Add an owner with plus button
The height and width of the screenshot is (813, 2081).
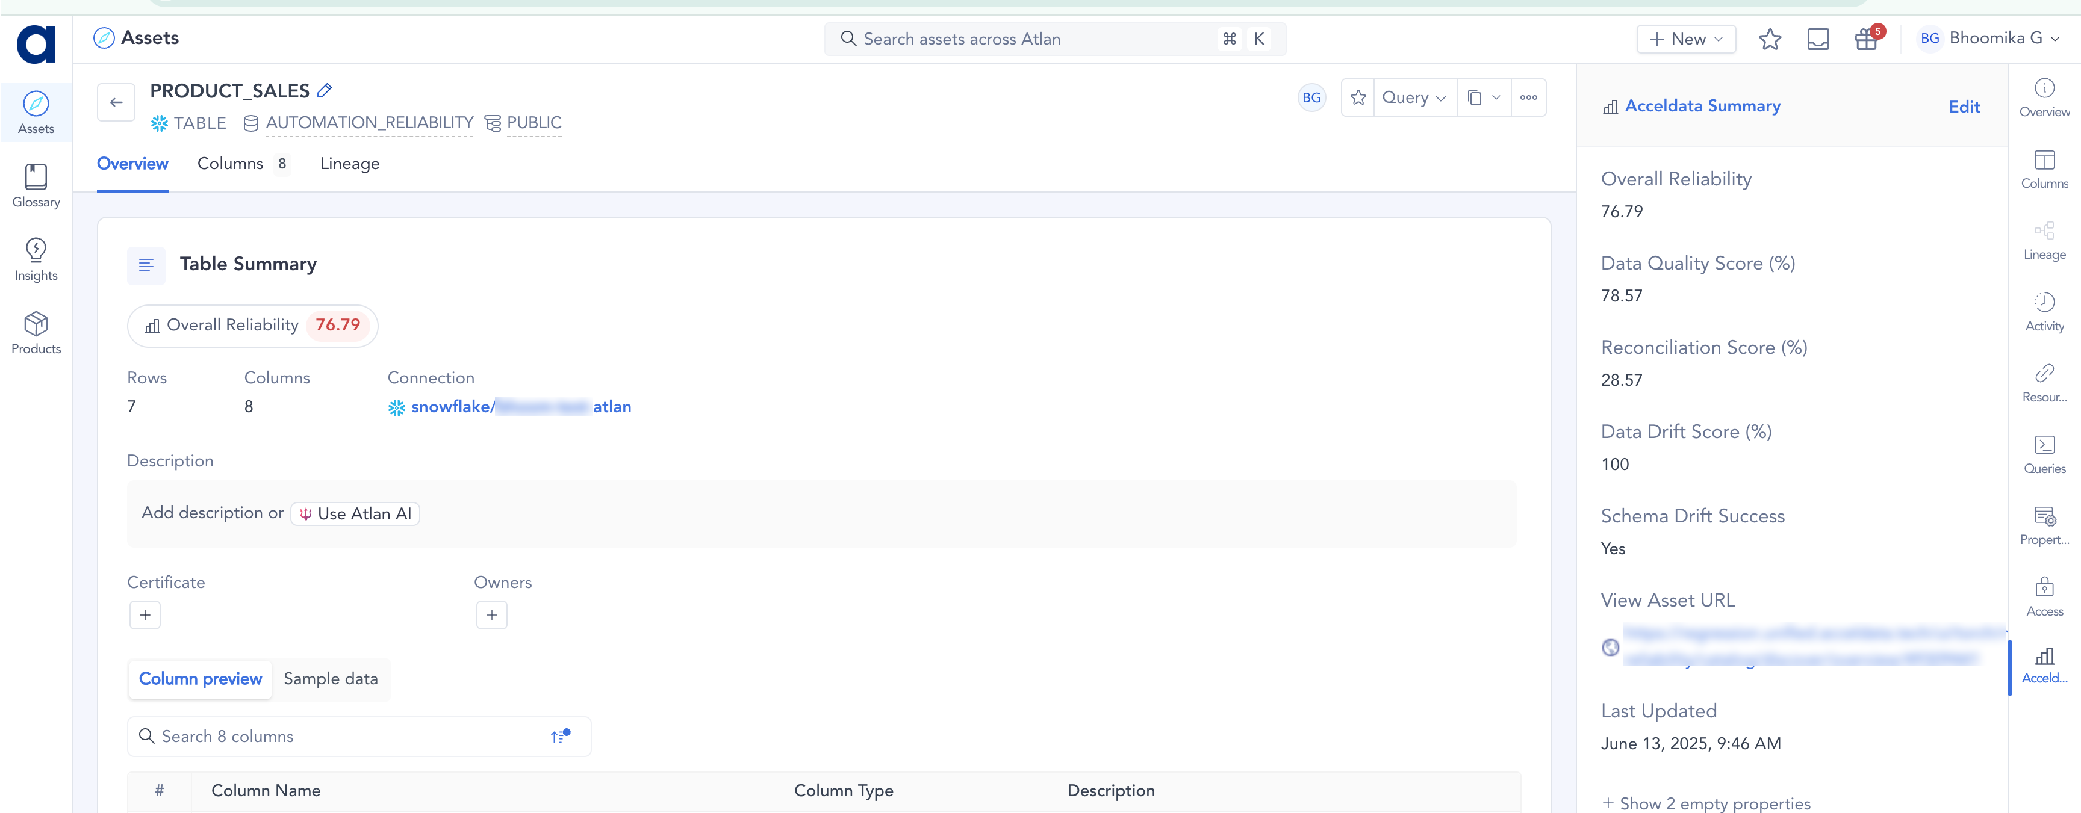point(492,615)
